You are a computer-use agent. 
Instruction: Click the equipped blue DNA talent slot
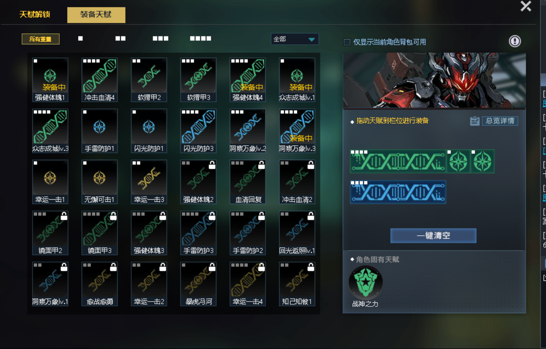(x=398, y=192)
